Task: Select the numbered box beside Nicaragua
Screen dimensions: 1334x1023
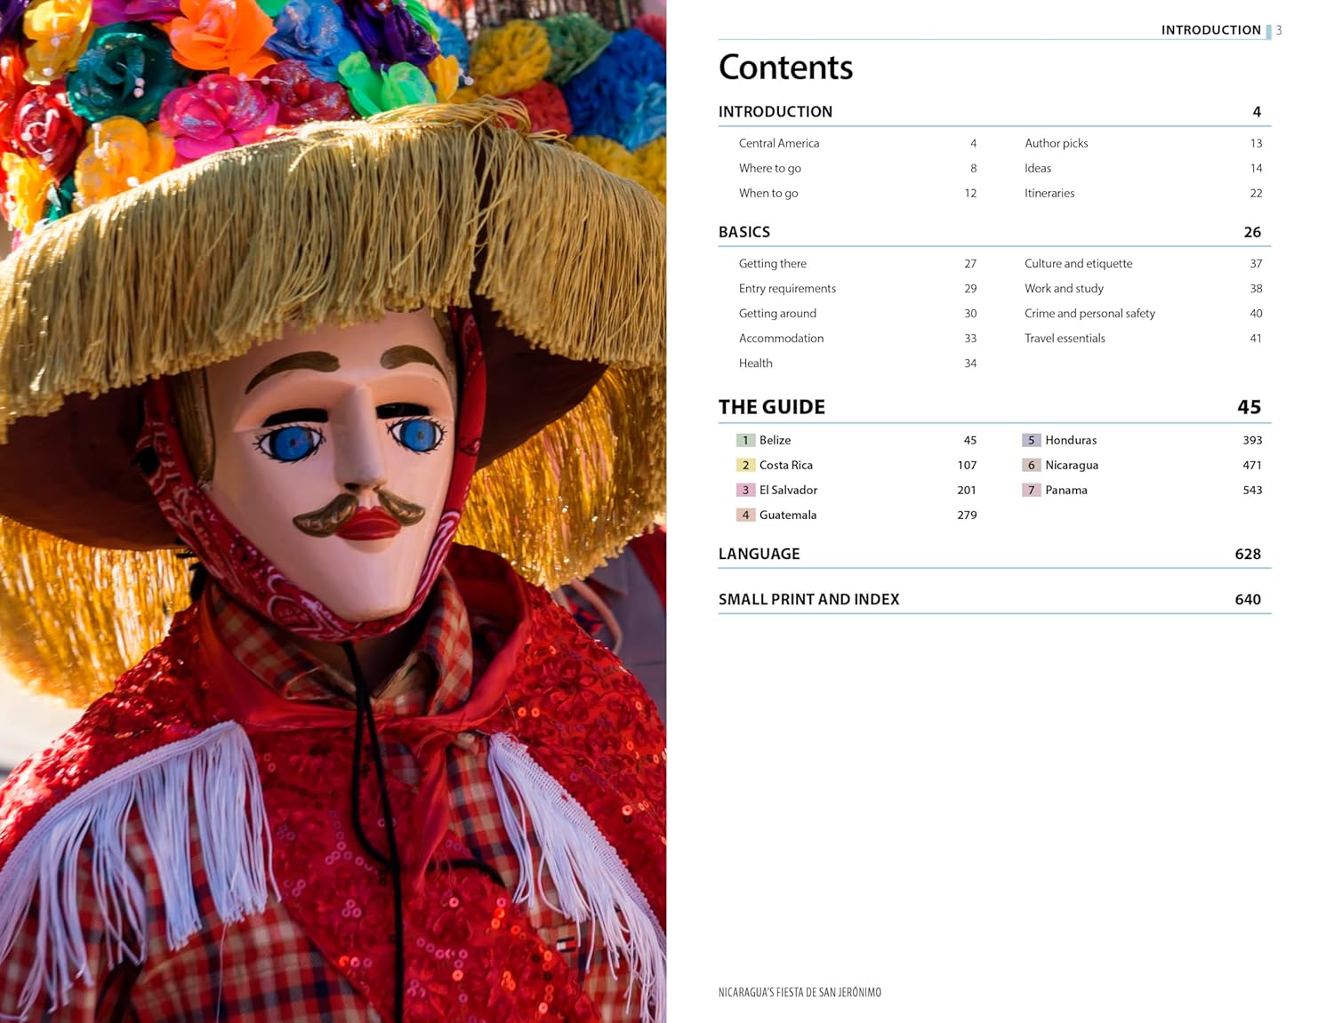Action: [1032, 465]
